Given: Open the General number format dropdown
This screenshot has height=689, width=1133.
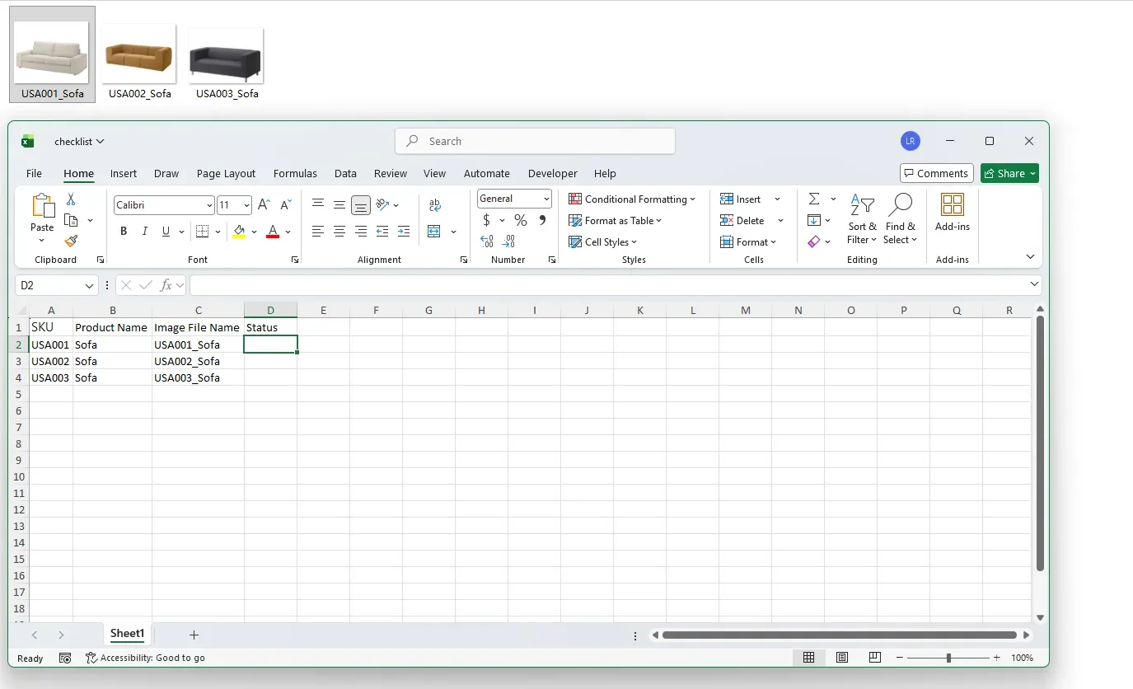Looking at the screenshot, I should coord(546,199).
